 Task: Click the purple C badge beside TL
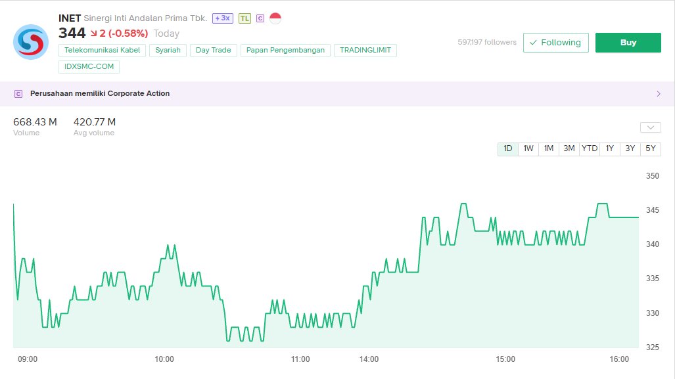260,18
